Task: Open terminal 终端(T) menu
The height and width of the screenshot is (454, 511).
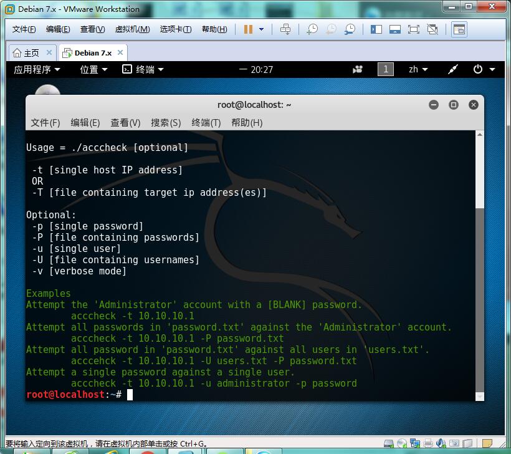Action: (x=206, y=123)
